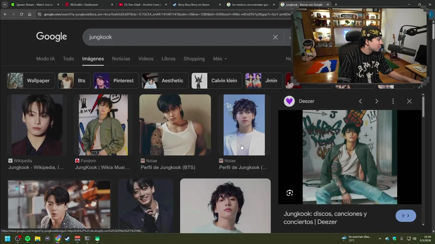
Task: Click the Deezer purple heart logo
Action: pyautogui.click(x=289, y=101)
